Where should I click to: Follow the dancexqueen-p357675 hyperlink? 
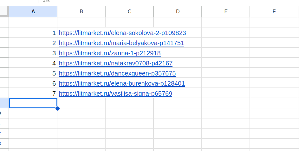click(117, 73)
